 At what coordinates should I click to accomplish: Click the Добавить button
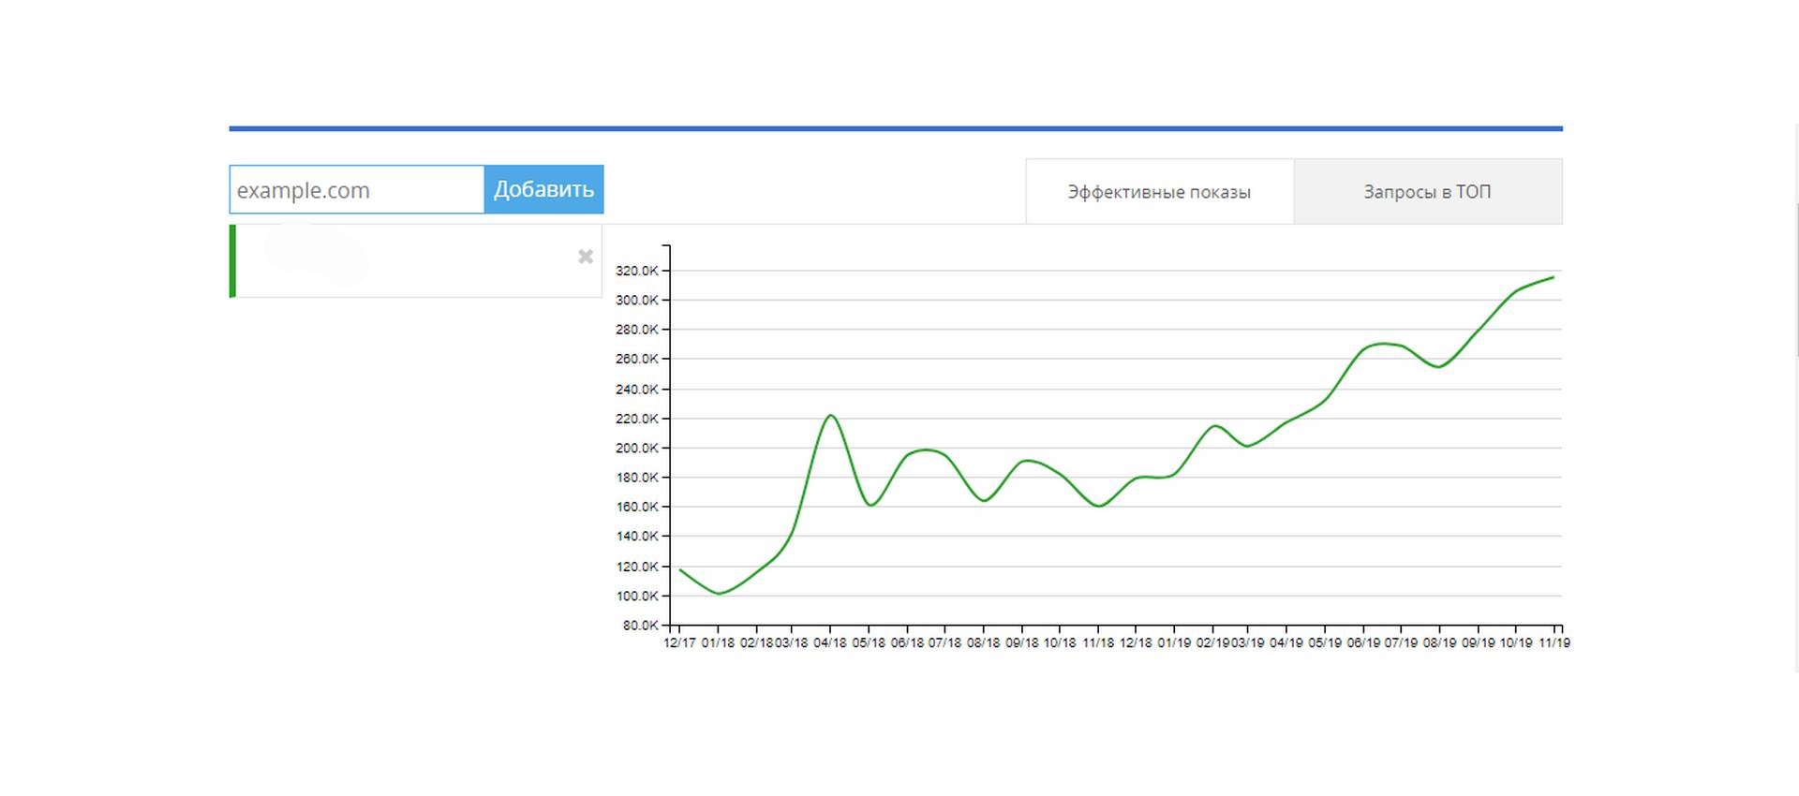coord(544,190)
